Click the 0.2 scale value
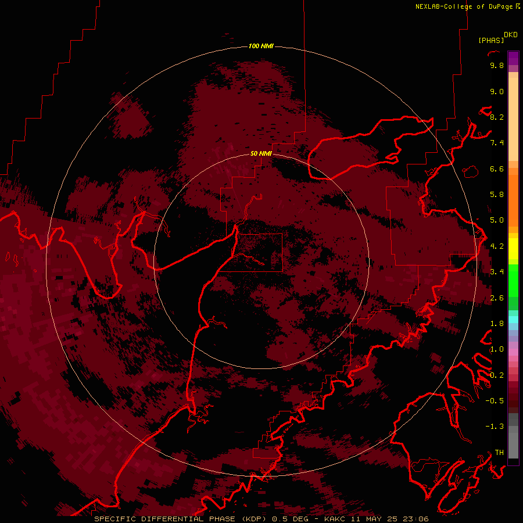 pyautogui.click(x=497, y=375)
